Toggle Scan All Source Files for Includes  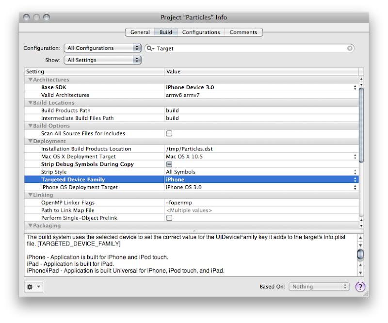(169, 134)
